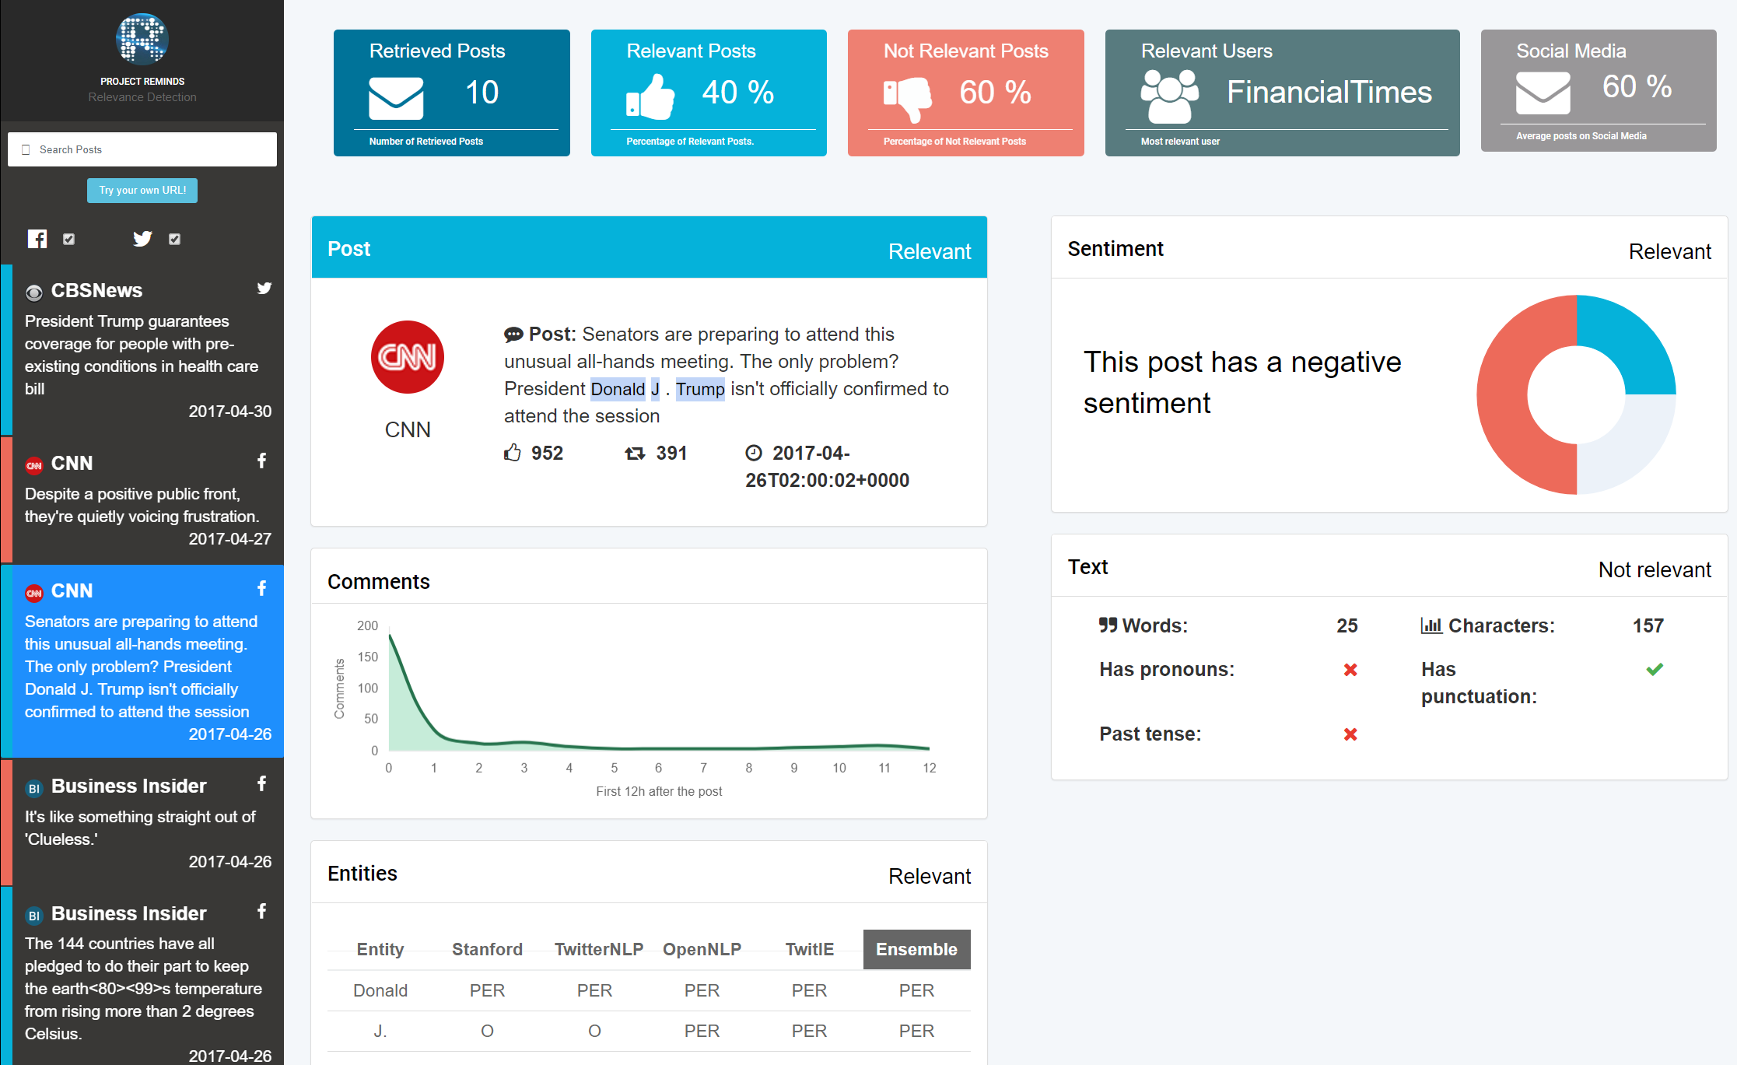The height and width of the screenshot is (1065, 1737).
Task: Click the Characters count value 157
Action: coord(1648,625)
